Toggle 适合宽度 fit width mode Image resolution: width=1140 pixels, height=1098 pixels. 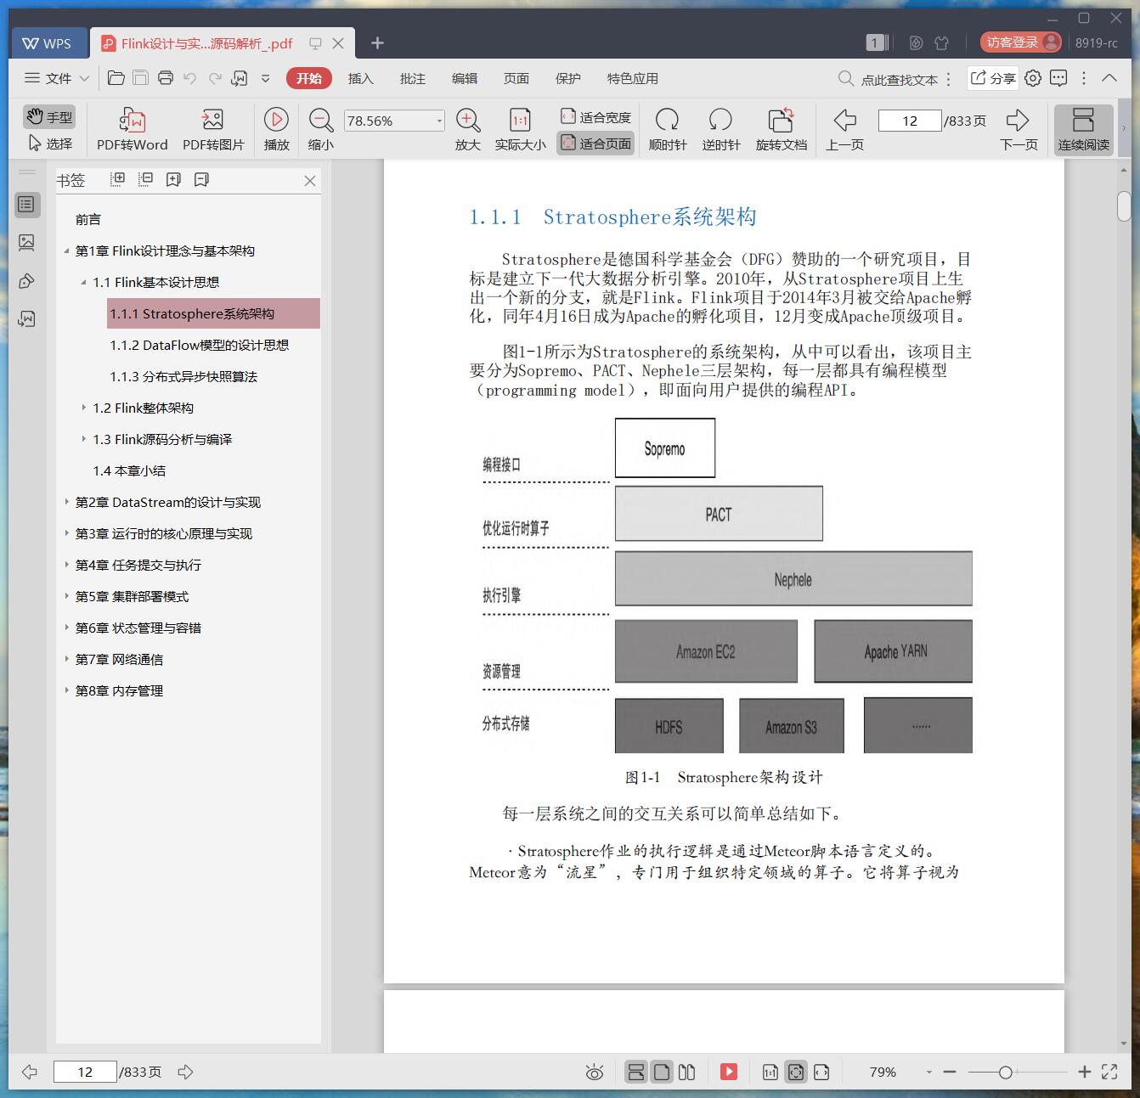[595, 116]
